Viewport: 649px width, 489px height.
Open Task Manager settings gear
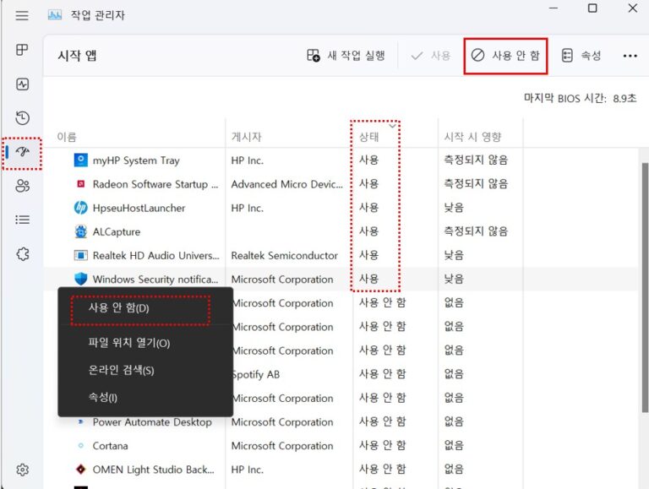click(22, 470)
